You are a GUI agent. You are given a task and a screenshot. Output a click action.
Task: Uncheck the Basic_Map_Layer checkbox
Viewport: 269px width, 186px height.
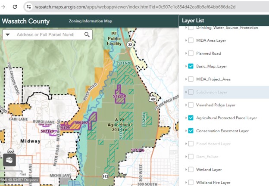coord(191,66)
